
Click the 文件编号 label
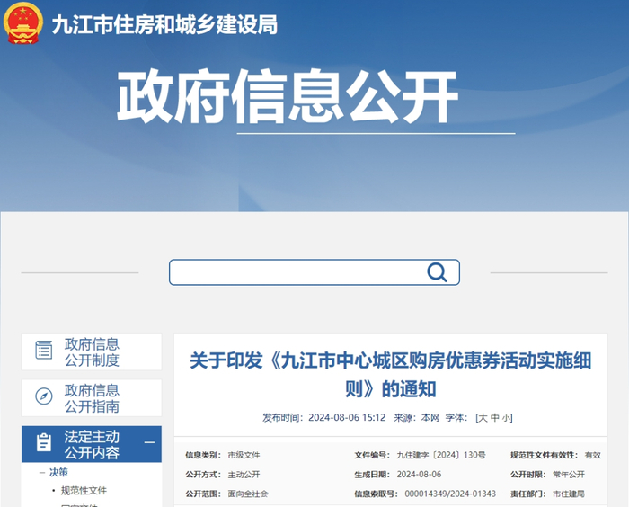(372, 455)
